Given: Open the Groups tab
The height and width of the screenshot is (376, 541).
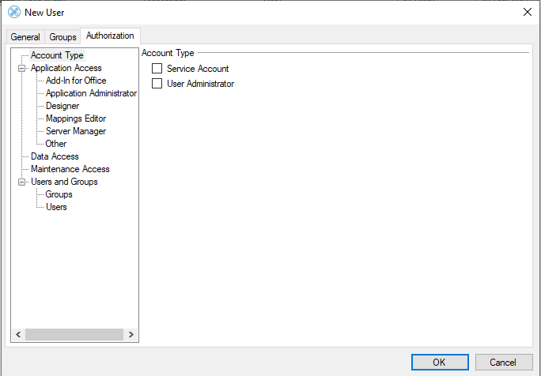Looking at the screenshot, I should pos(62,37).
